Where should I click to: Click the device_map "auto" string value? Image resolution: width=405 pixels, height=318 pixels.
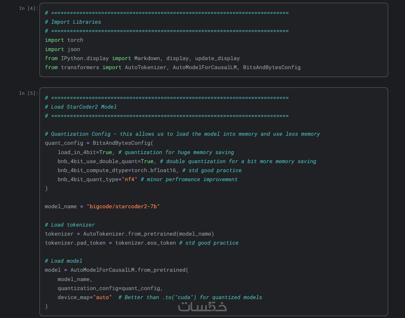[x=102, y=297]
